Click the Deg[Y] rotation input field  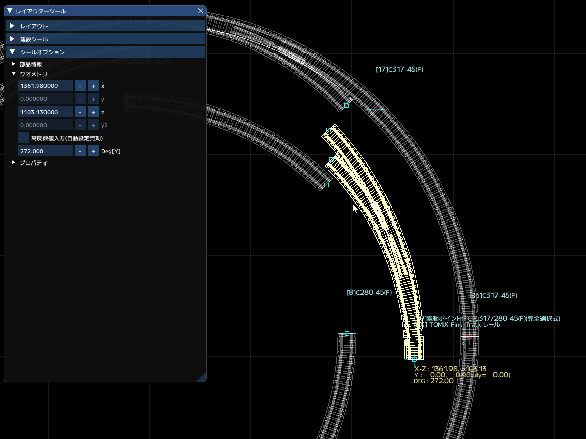pyautogui.click(x=45, y=151)
